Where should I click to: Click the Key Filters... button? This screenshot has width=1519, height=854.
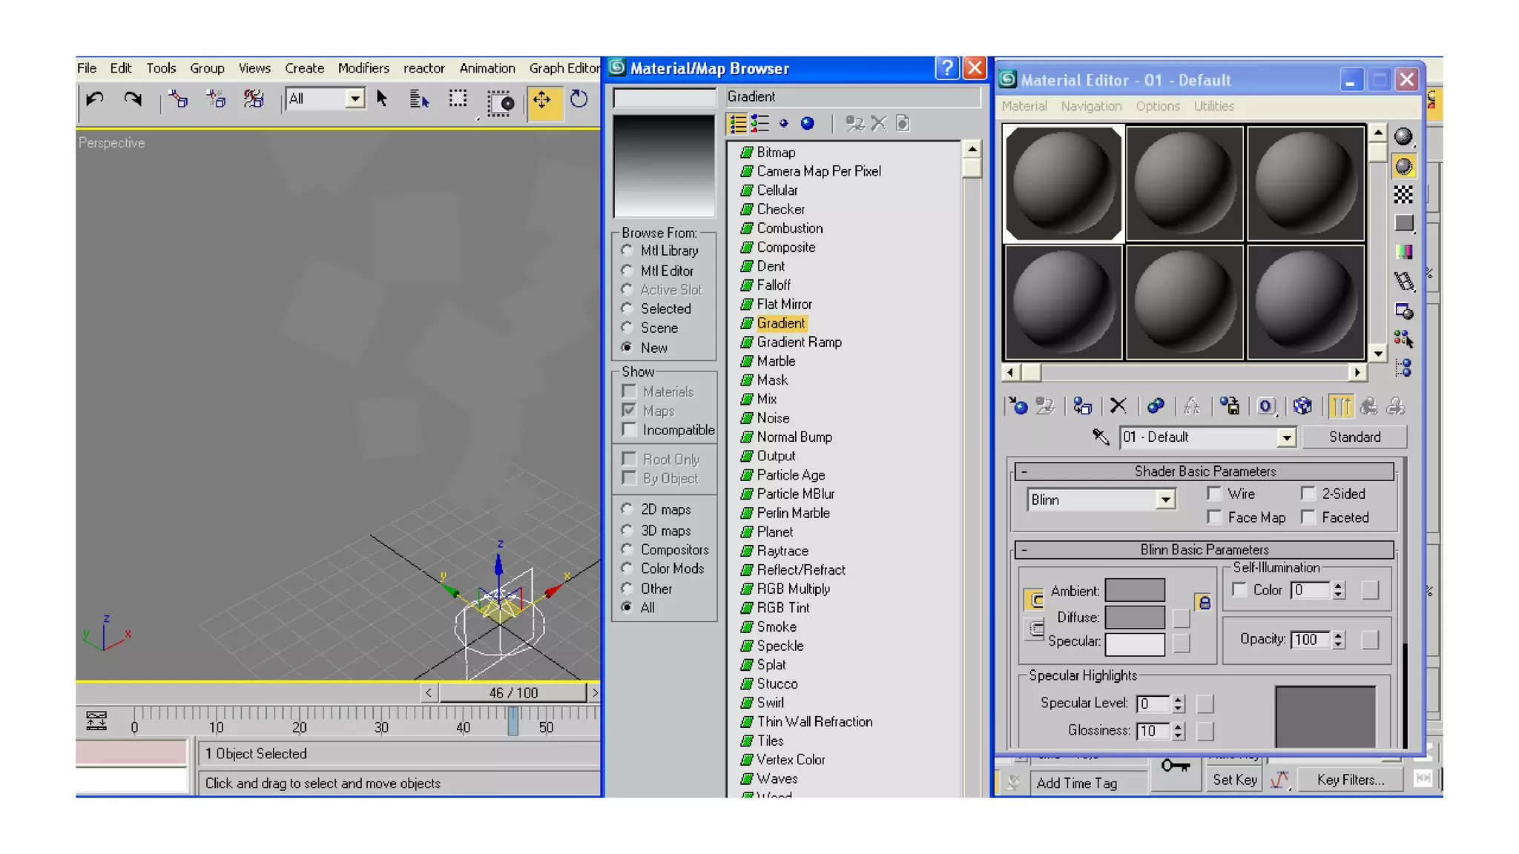pos(1351,780)
